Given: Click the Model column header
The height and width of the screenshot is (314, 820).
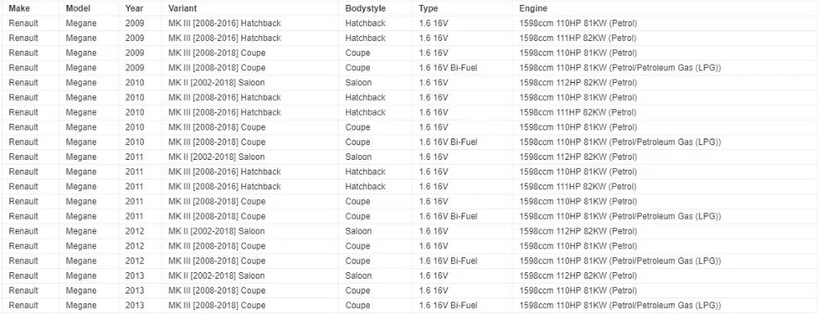Looking at the screenshot, I should coord(78,8).
